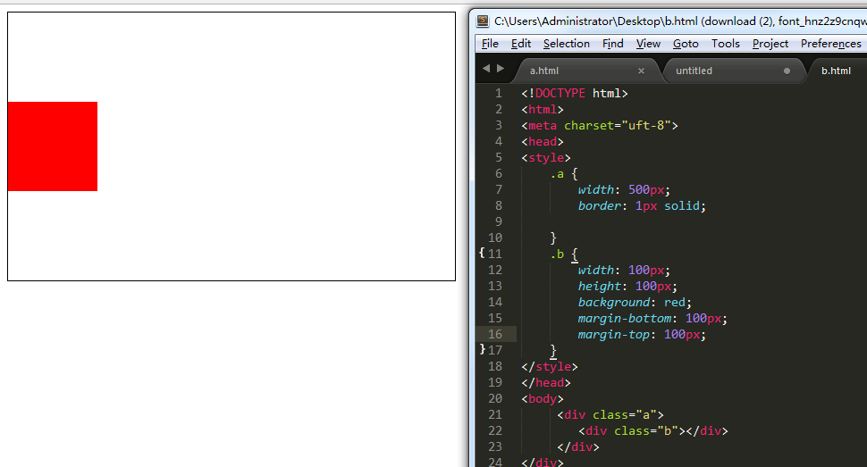The height and width of the screenshot is (467, 867).
Task: Go to next tab with right arrow
Action: pos(501,69)
